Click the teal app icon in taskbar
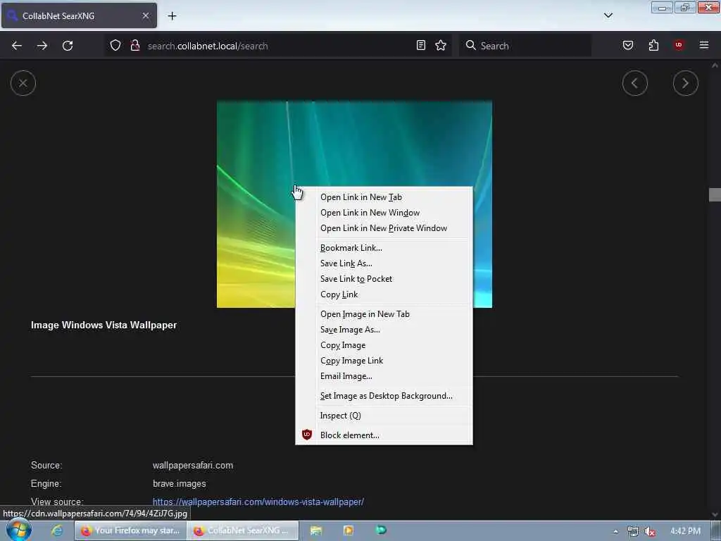Screen dimensions: 721x541 click(381, 530)
